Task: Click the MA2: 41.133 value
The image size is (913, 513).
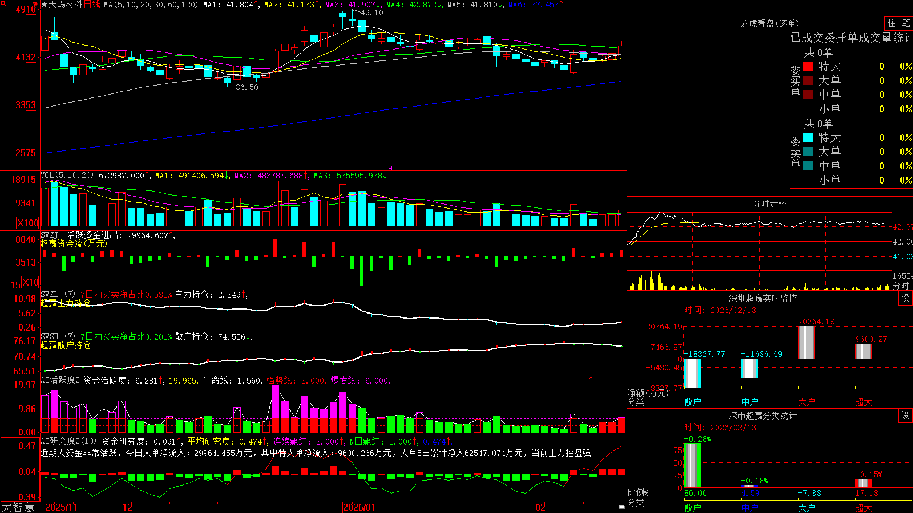Action: tap(289, 5)
